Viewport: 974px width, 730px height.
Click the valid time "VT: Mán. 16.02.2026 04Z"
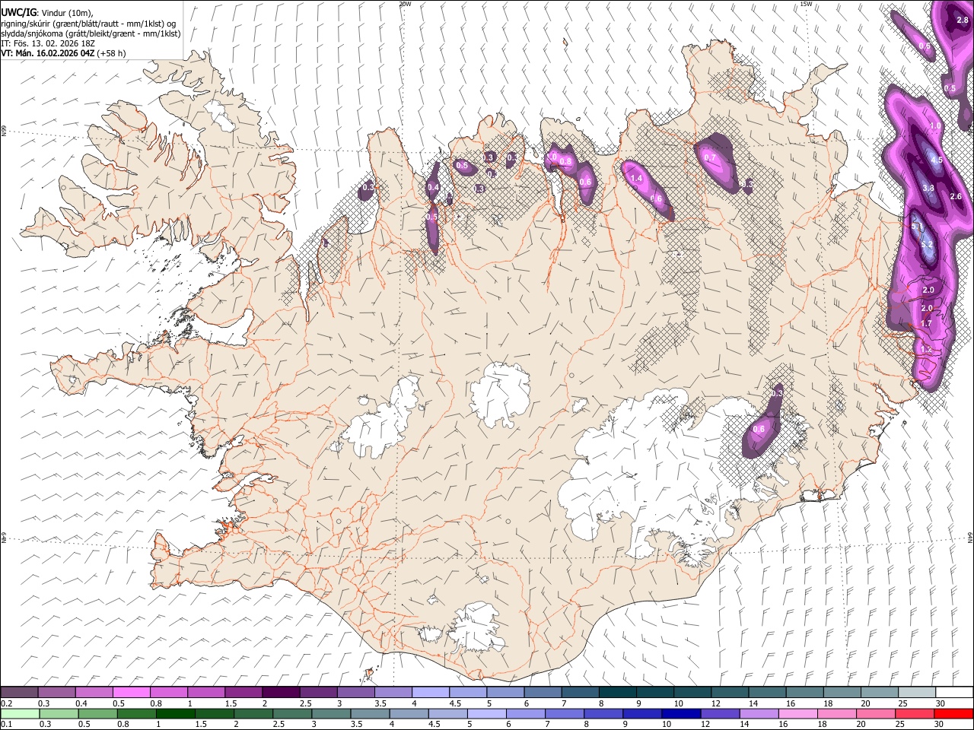click(47, 53)
